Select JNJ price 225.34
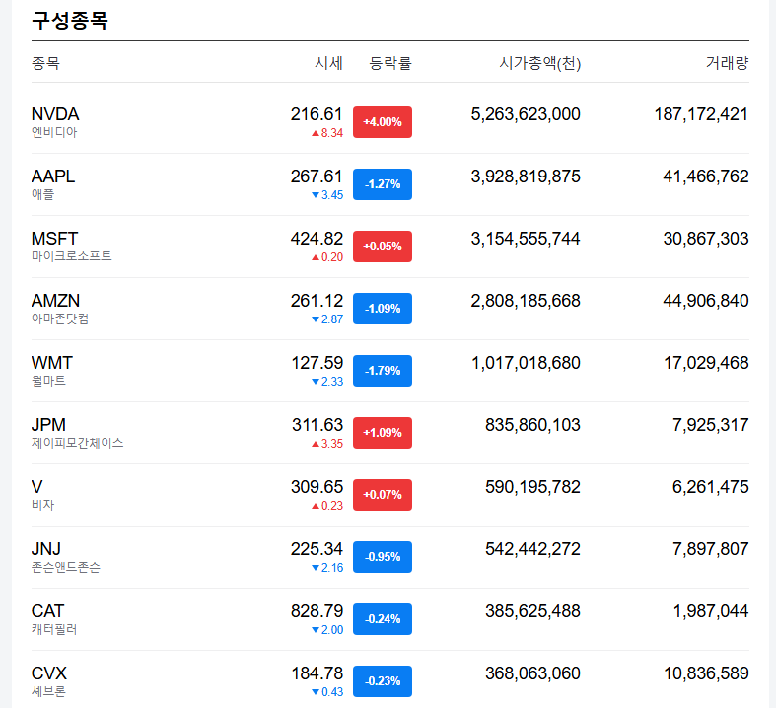This screenshot has width=776, height=708. coord(317,549)
